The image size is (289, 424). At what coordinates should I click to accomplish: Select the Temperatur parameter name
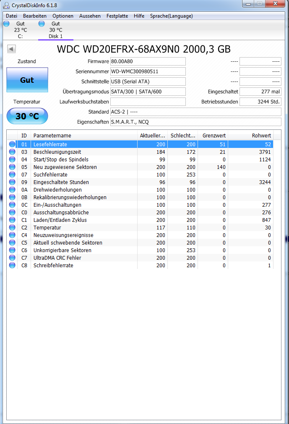[47, 228]
